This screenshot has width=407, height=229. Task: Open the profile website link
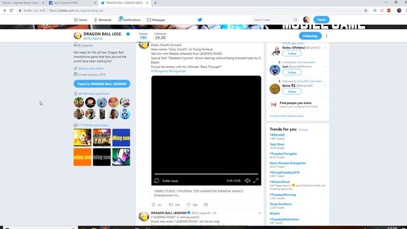click(x=91, y=69)
